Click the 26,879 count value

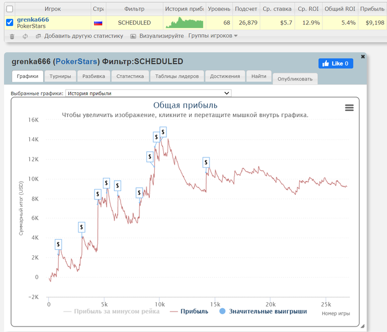coord(248,23)
